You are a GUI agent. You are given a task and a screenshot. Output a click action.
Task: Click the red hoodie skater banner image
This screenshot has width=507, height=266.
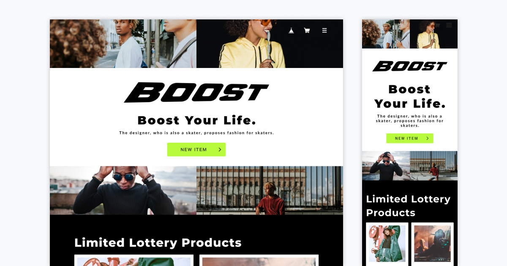[x=270, y=190]
